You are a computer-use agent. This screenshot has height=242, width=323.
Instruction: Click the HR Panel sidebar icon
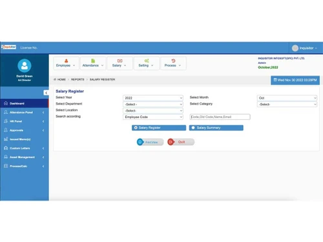coord(6,121)
